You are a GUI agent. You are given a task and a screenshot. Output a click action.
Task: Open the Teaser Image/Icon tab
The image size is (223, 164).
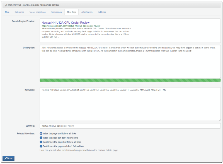[37, 12]
